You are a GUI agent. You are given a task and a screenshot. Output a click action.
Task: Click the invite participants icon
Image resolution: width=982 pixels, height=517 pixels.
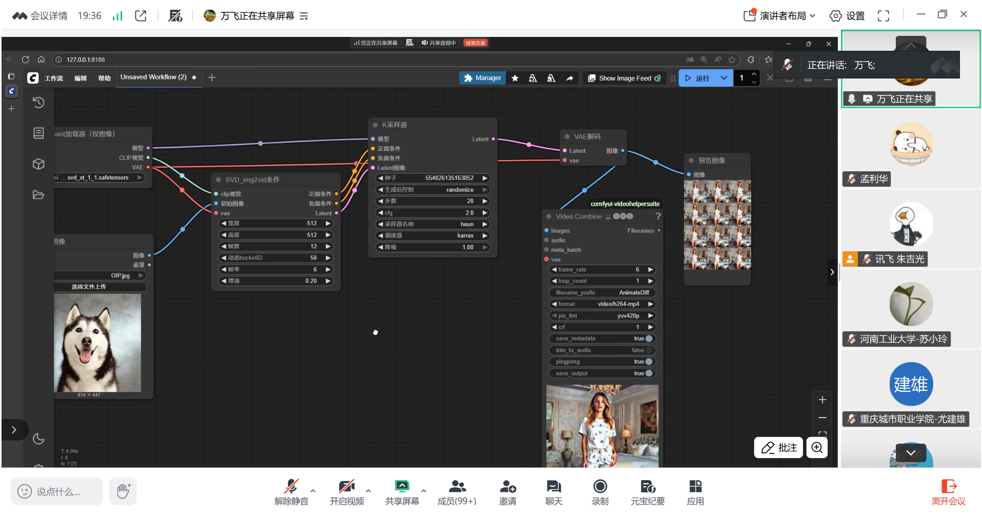(507, 487)
